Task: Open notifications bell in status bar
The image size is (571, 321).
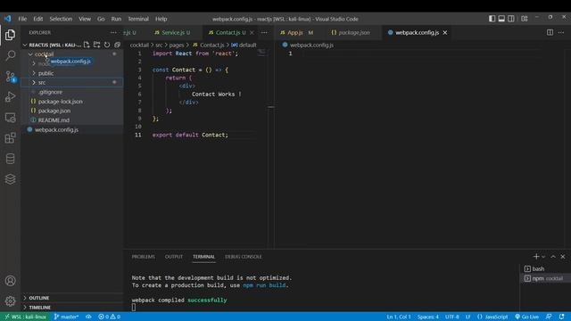Action: click(x=562, y=317)
